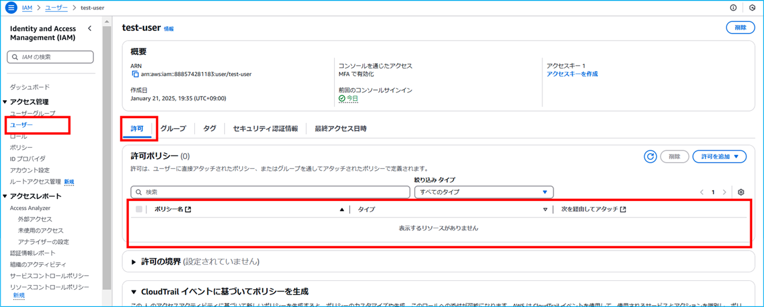Switch to the タグ tab
764x307 pixels.
click(x=210, y=129)
